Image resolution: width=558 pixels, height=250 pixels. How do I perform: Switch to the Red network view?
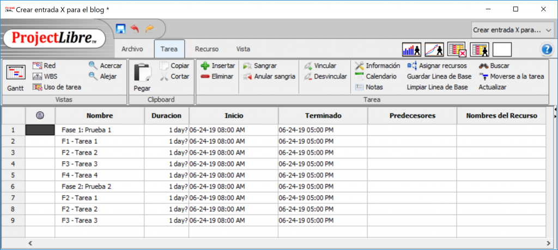pos(44,66)
